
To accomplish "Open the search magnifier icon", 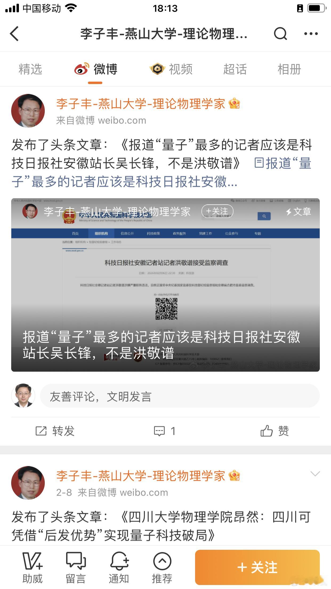I will pyautogui.click(x=280, y=34).
